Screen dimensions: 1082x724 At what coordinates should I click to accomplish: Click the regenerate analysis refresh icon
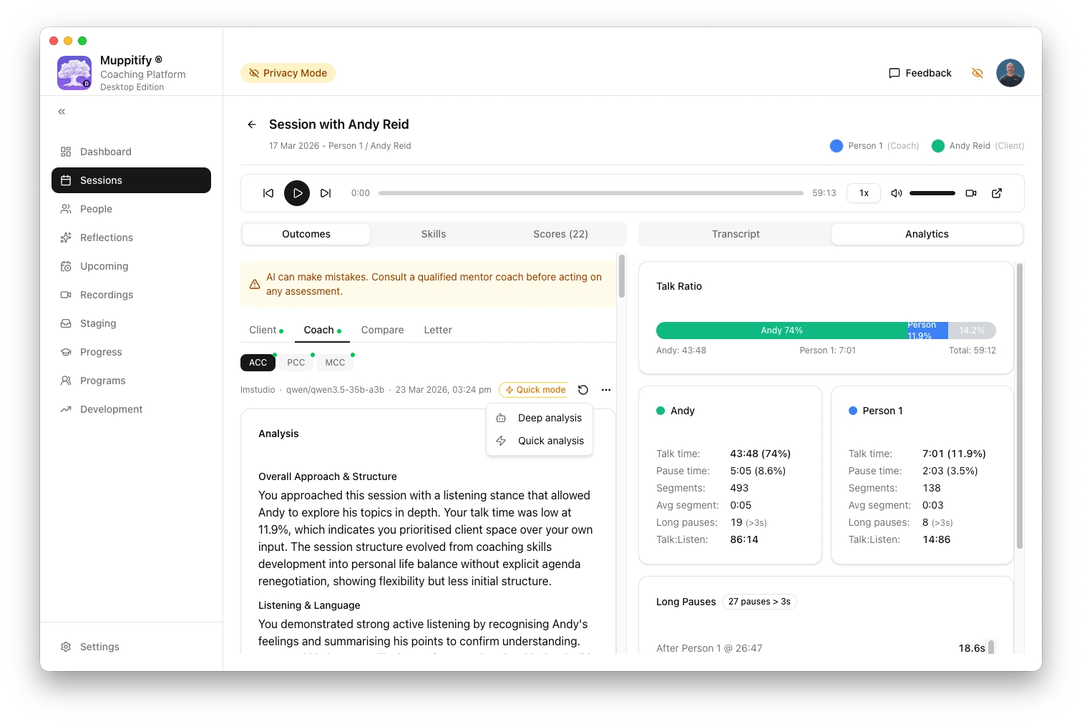click(x=583, y=390)
